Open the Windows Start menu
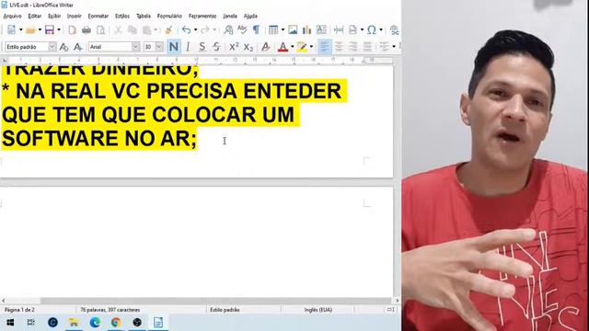 pos(10,323)
